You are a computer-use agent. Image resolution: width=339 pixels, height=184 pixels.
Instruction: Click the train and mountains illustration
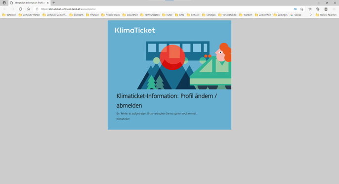184,65
